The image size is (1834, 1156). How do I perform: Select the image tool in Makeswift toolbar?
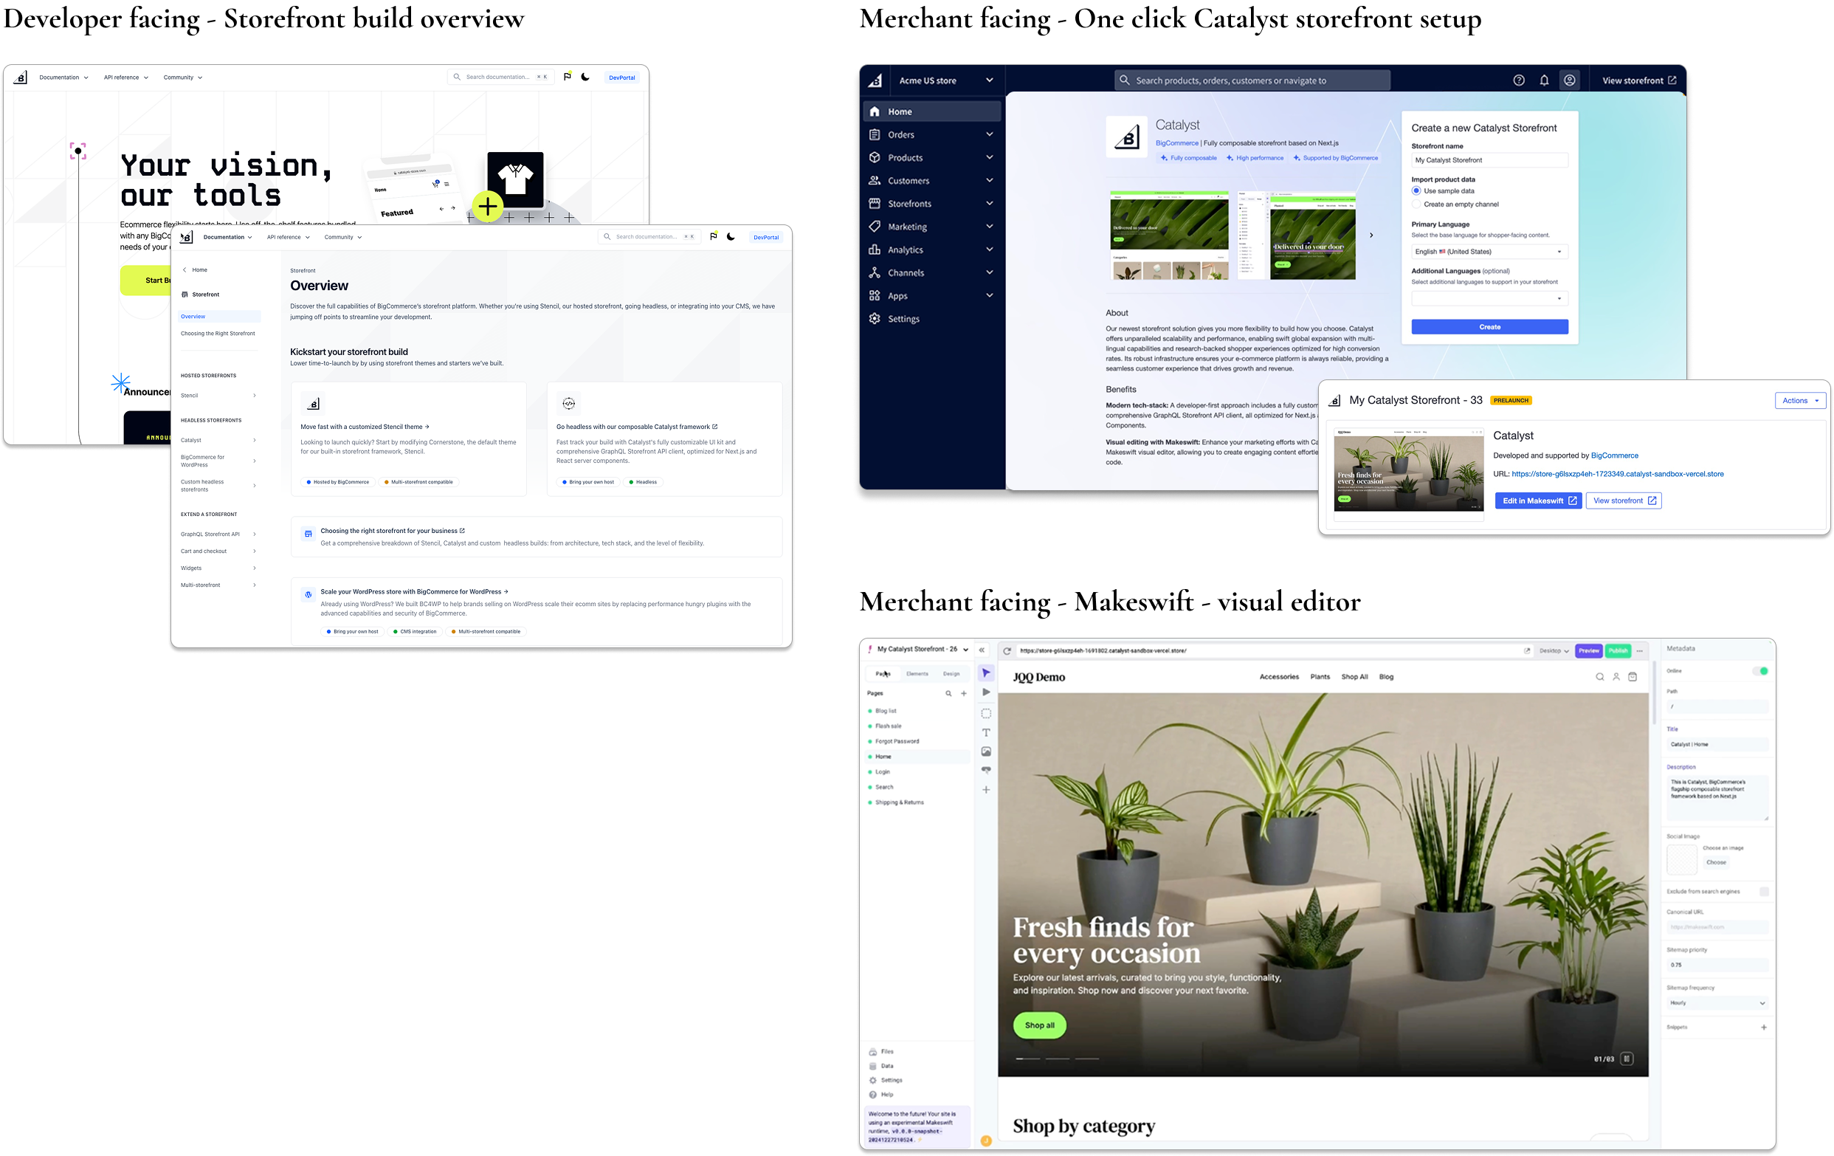click(986, 751)
